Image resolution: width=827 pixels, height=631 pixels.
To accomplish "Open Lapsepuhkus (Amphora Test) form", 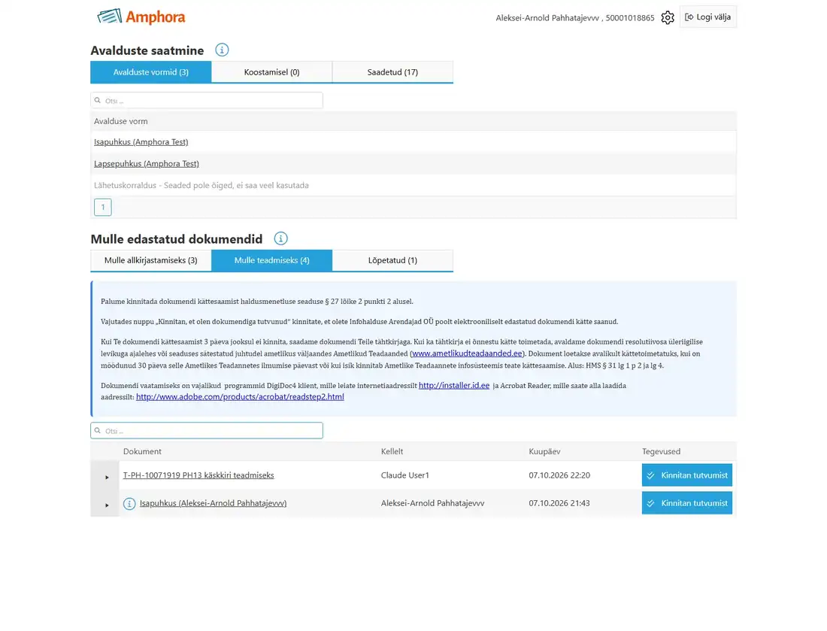I will [147, 163].
